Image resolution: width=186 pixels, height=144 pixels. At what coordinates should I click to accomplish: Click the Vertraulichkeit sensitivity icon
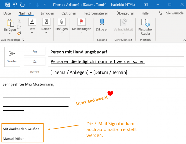pos(123,22)
